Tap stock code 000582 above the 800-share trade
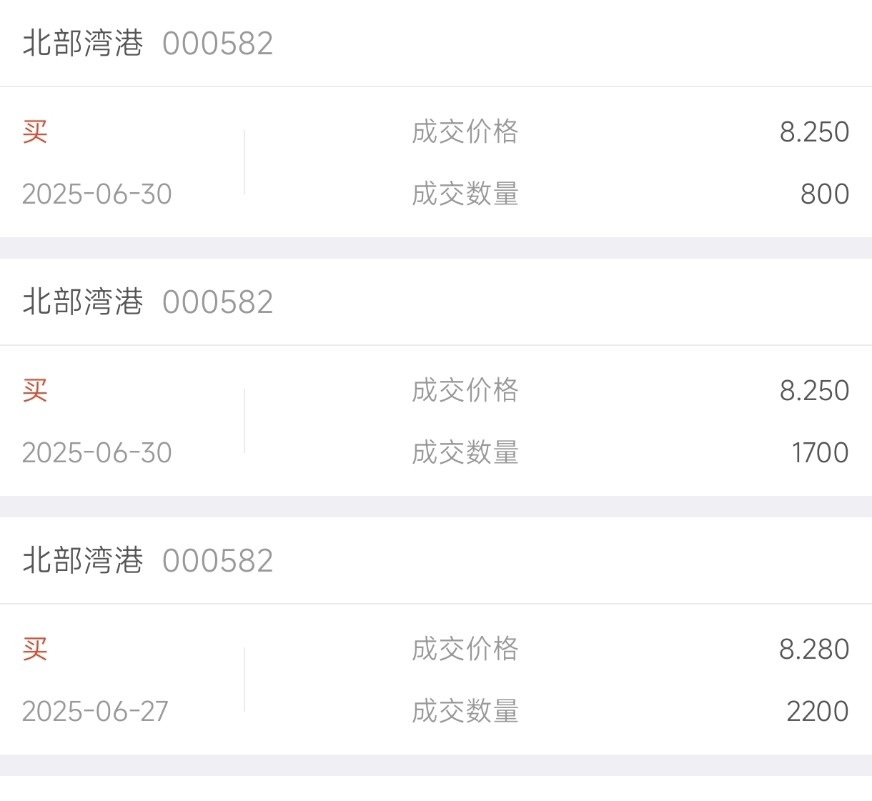The image size is (872, 801). (x=218, y=44)
